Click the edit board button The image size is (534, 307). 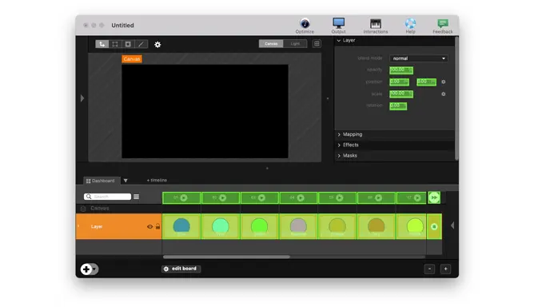click(181, 269)
